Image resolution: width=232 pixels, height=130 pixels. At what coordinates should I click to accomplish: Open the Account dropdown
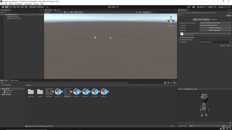(201, 7)
